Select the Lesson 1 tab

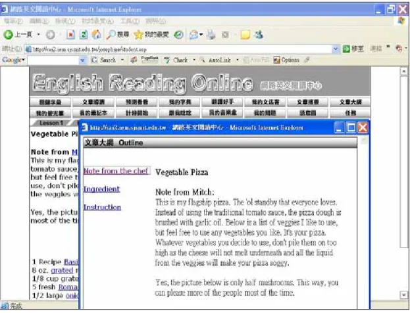pos(51,123)
